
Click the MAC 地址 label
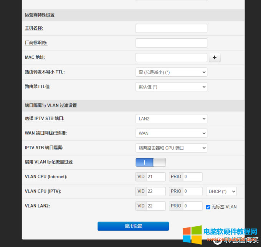coord(35,58)
